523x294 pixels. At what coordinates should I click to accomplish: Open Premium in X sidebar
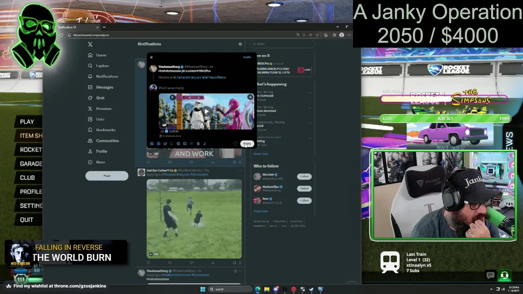tap(100, 109)
